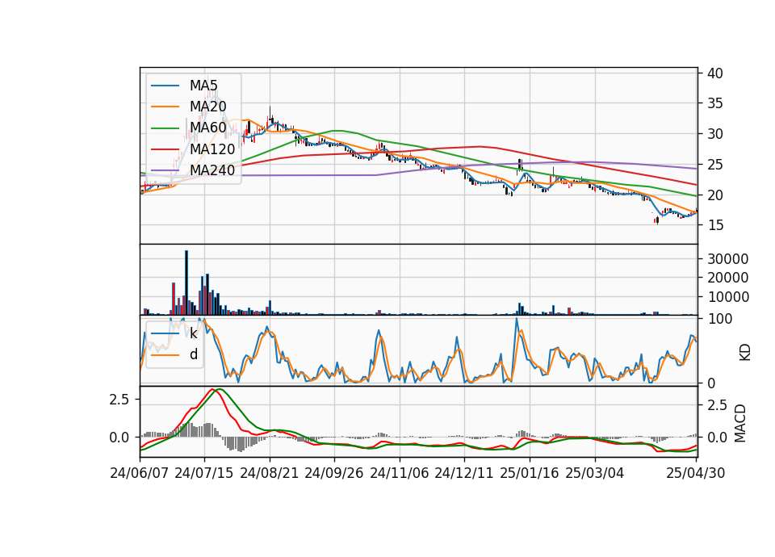Click the red MA120 legend line

165,149
